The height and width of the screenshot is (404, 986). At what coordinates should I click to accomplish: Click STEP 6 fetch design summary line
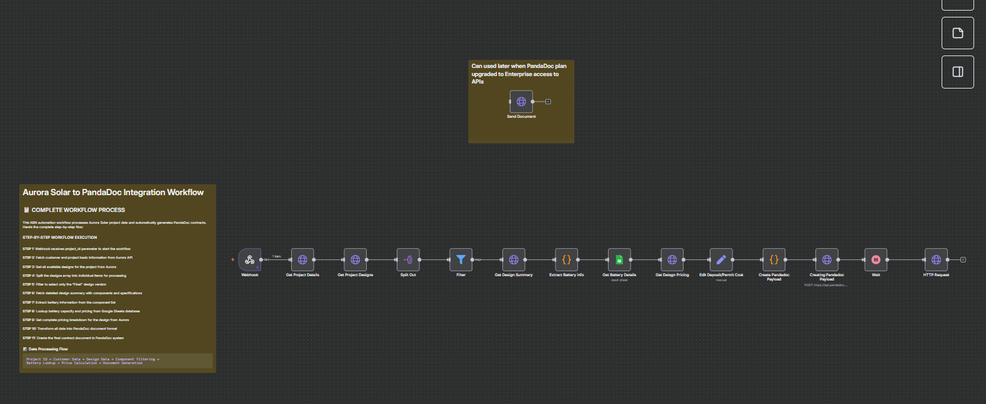pos(82,293)
